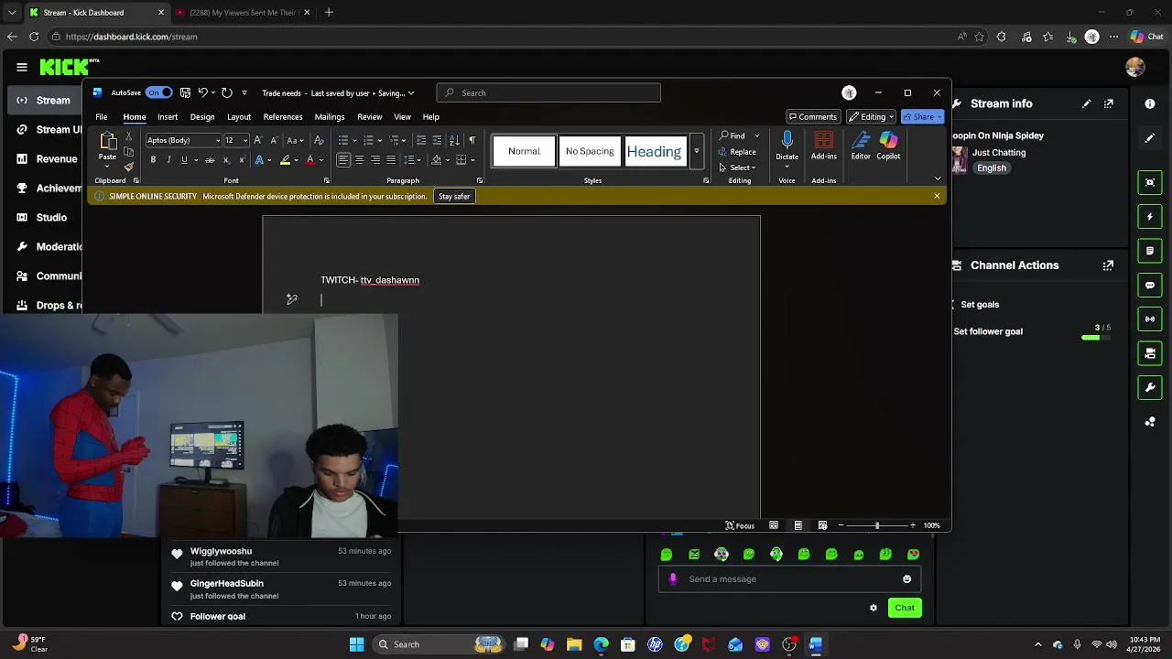Click the Save icon in Word title bar
The width and height of the screenshot is (1172, 659).
click(x=185, y=92)
